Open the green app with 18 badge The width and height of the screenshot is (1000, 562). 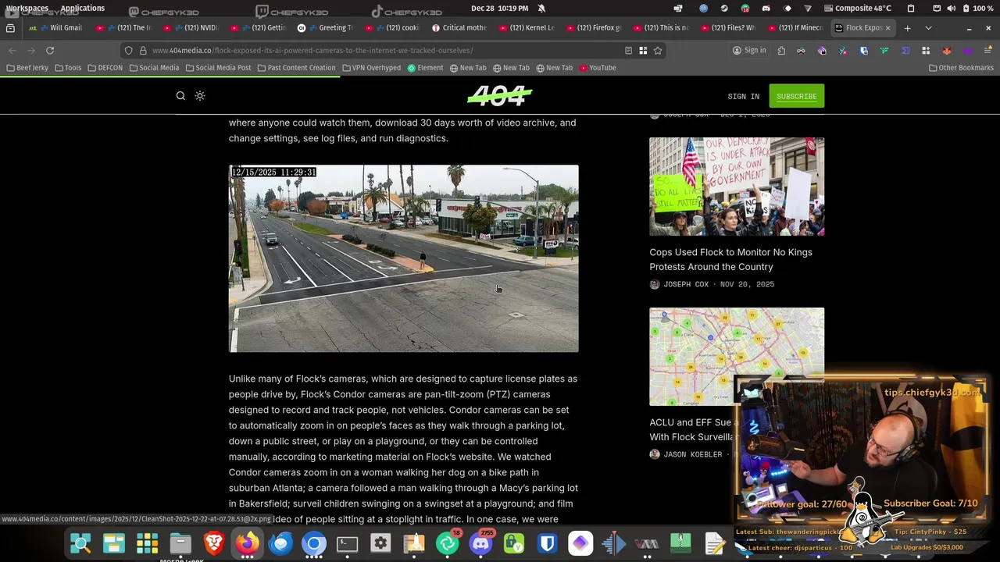pos(448,543)
